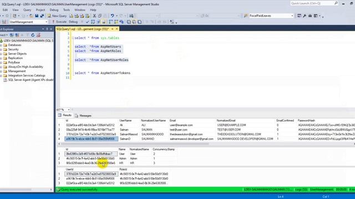Click the Undo arrow icon
Image resolution: width=355 pixels, height=199 pixels.
[112, 16]
